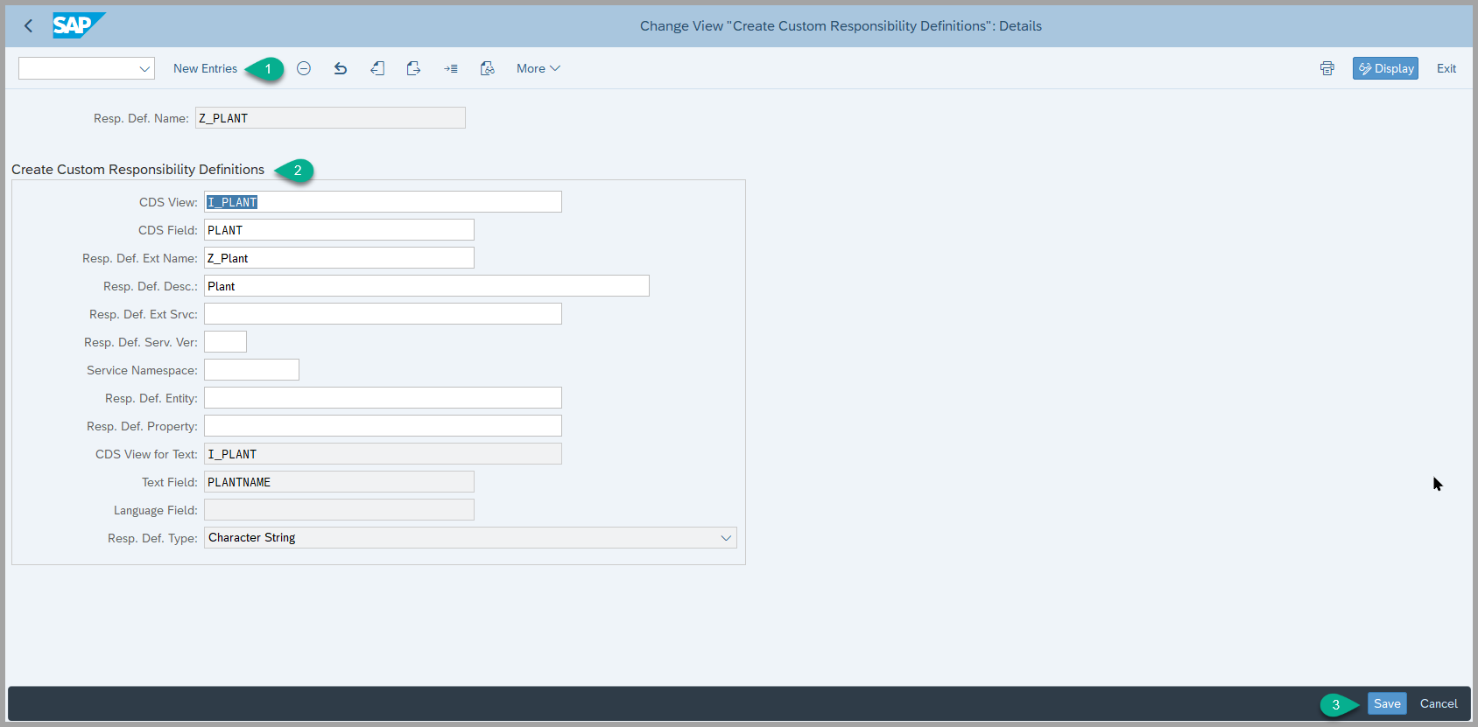1478x727 pixels.
Task: Click the document with glasses toolbar icon
Action: 488,68
